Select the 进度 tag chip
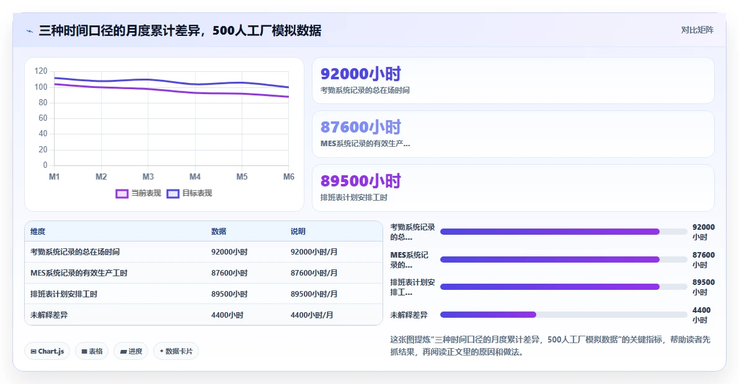 pyautogui.click(x=131, y=351)
